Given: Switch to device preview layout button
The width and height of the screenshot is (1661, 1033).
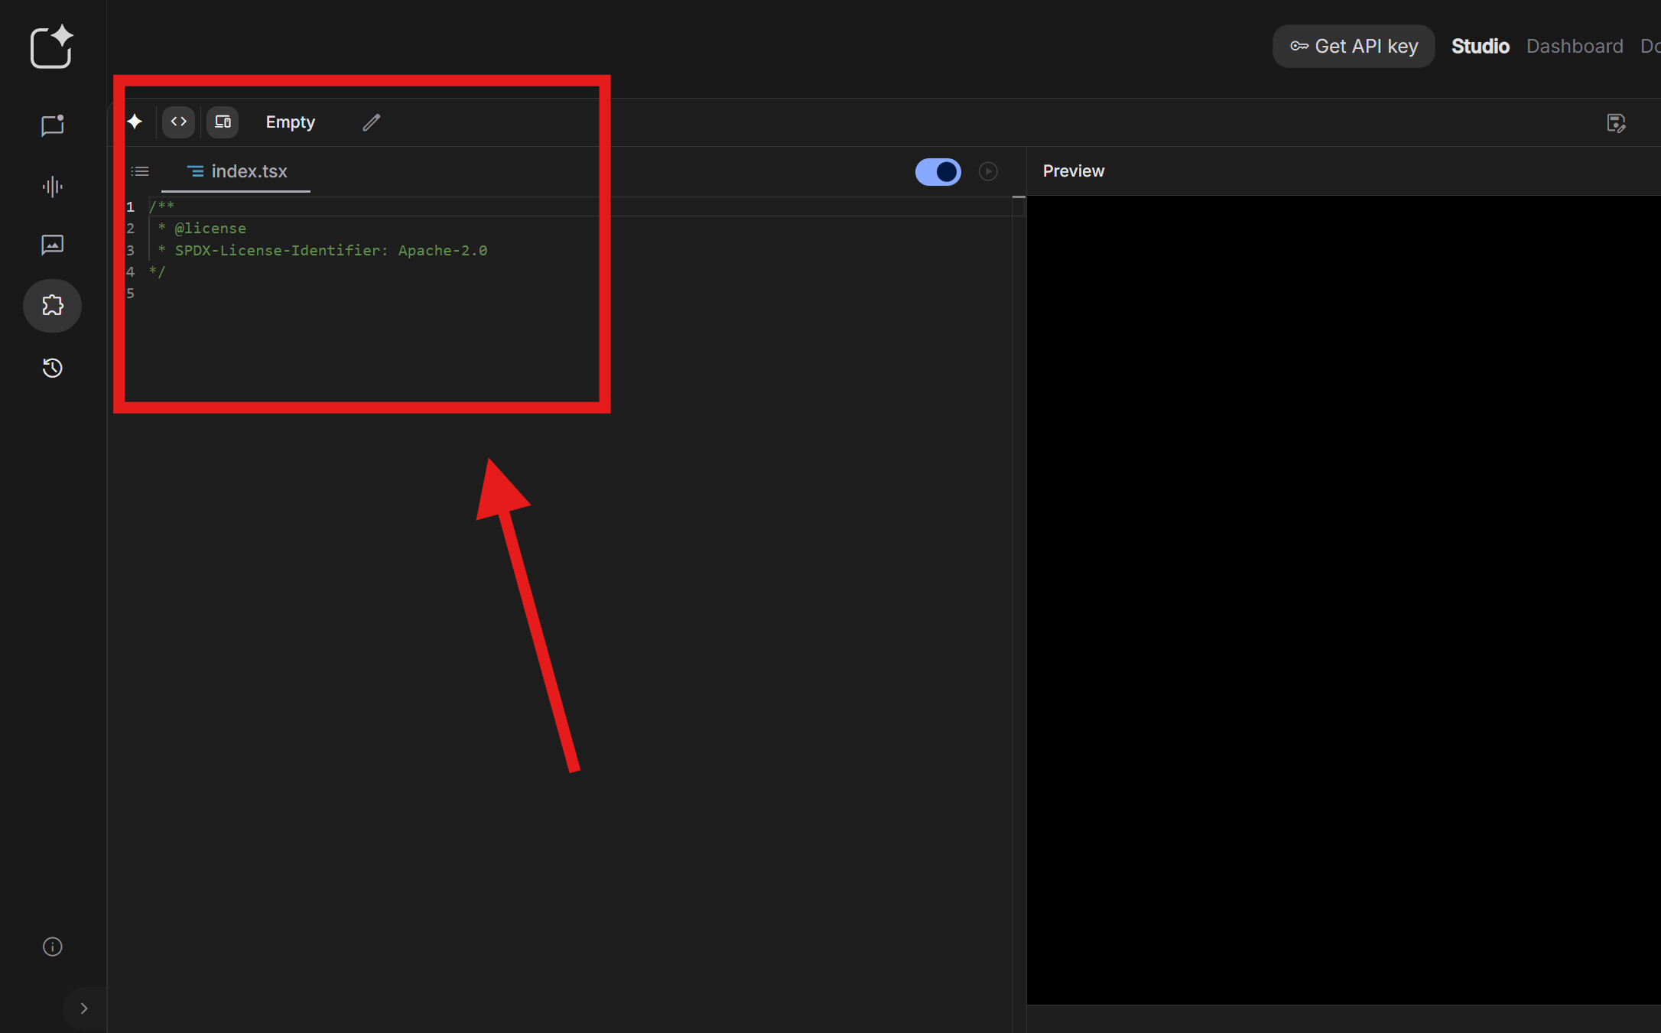Looking at the screenshot, I should [223, 122].
